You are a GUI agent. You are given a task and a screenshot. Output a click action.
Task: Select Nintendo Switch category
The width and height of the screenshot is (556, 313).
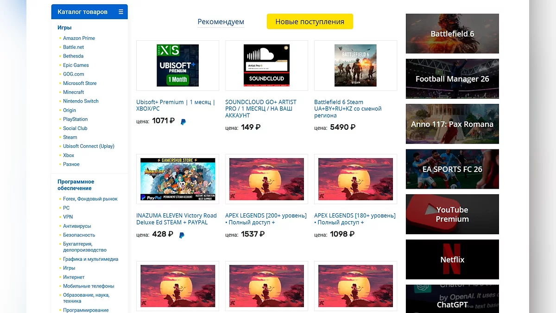(x=81, y=101)
